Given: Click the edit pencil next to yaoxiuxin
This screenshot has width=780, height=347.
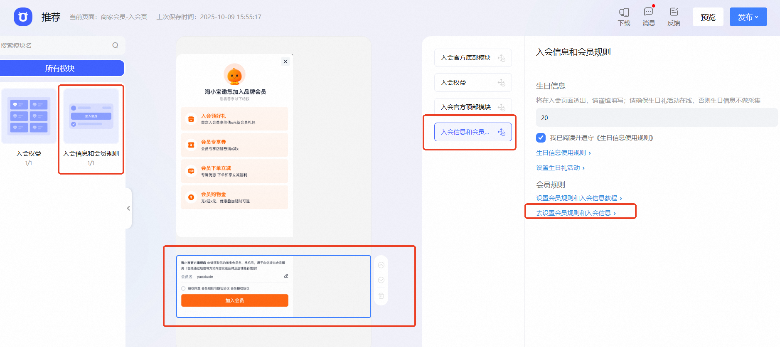Looking at the screenshot, I should click(286, 276).
